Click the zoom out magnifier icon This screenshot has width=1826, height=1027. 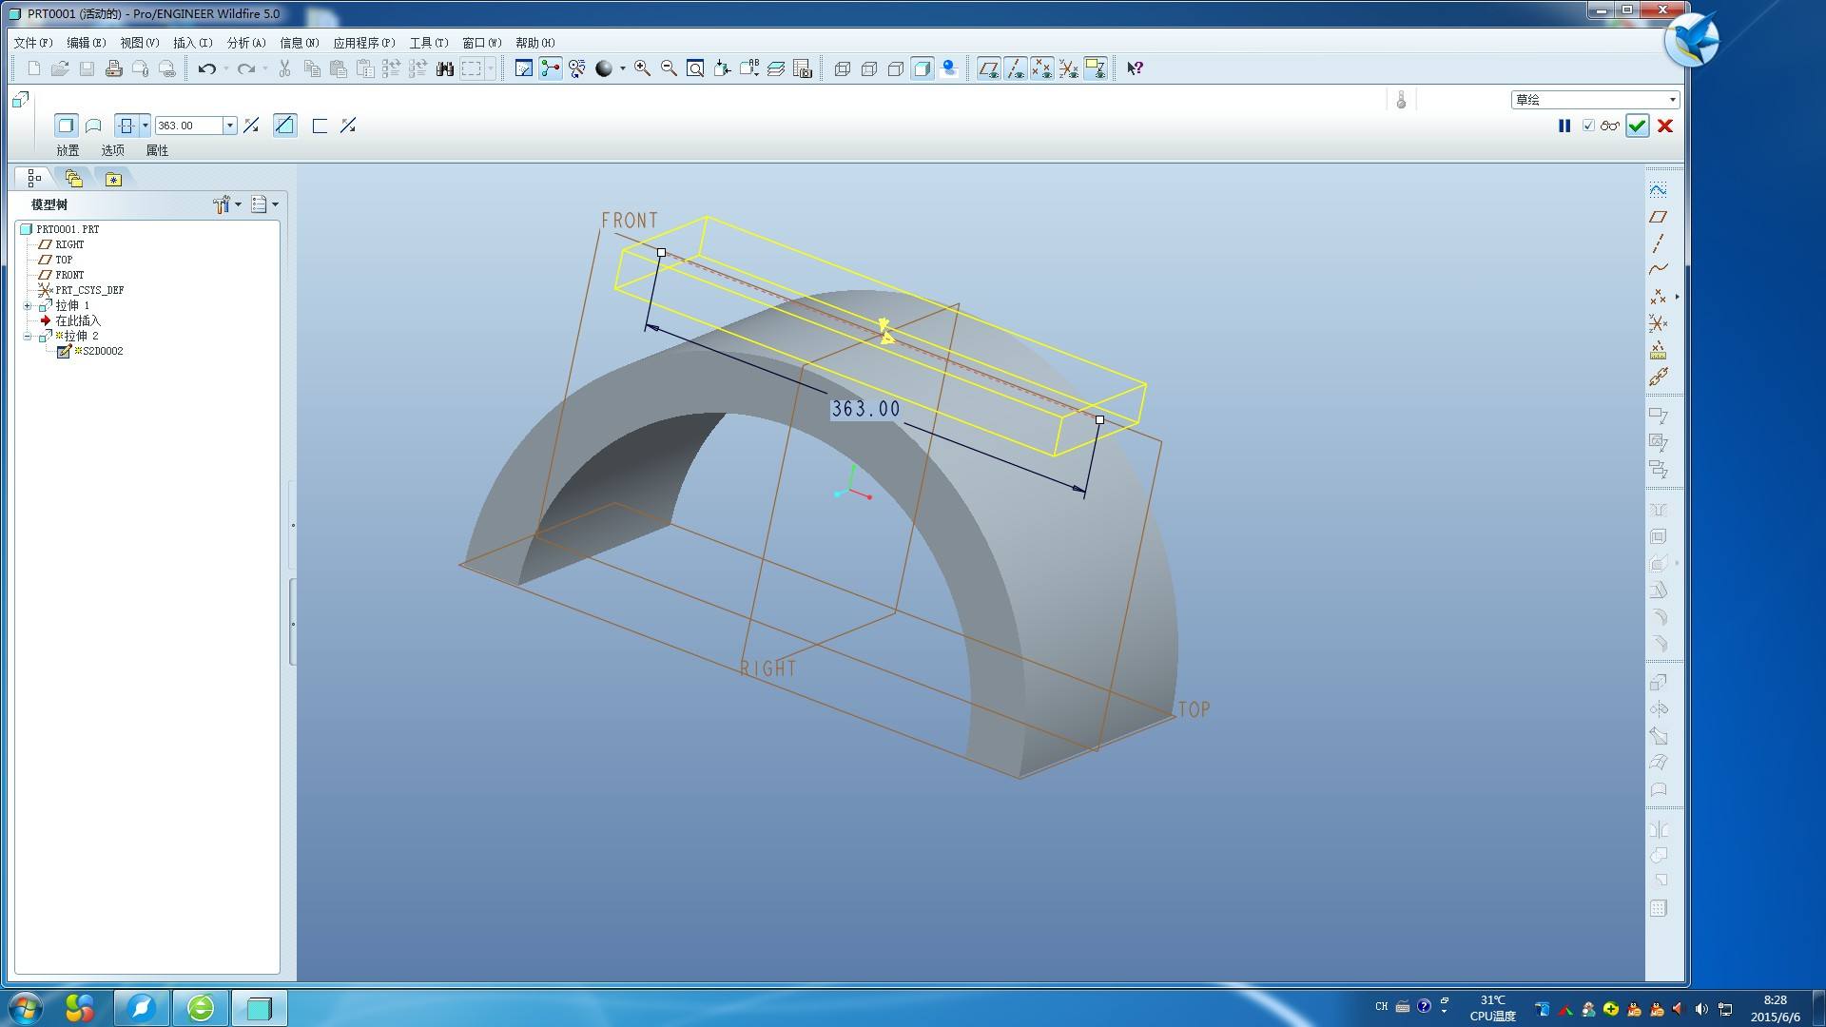click(669, 68)
